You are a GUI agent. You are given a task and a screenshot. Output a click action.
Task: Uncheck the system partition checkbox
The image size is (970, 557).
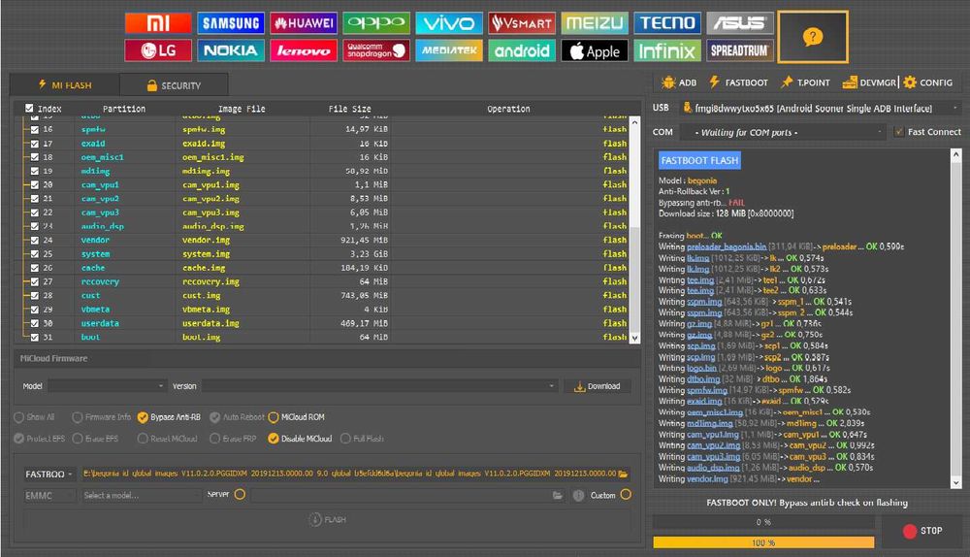(x=35, y=253)
